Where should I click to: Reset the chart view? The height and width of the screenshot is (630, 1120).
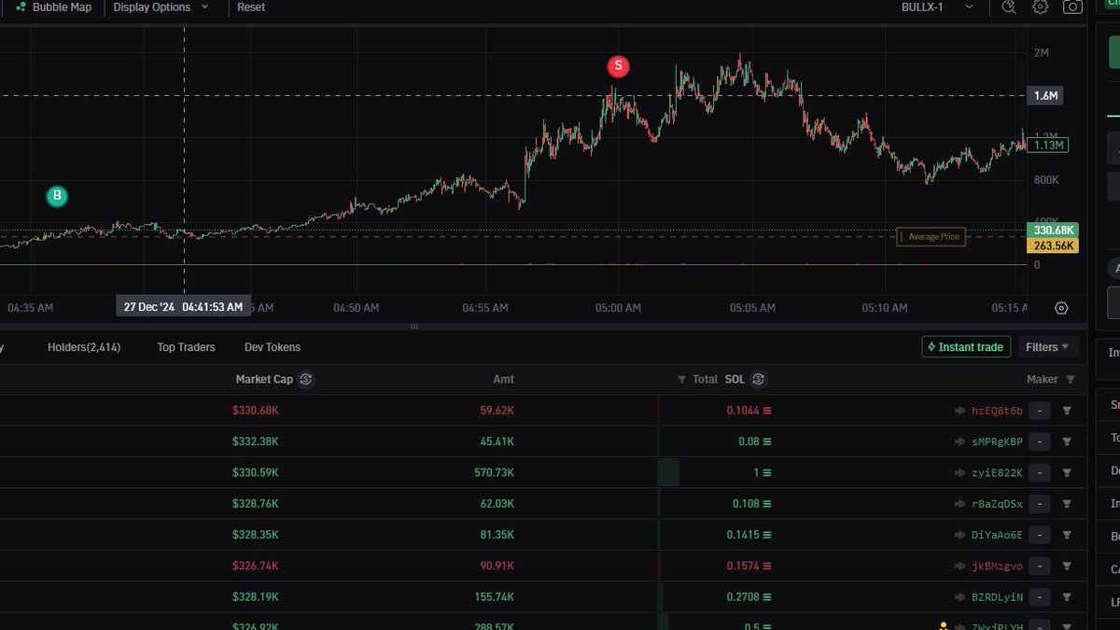251,7
